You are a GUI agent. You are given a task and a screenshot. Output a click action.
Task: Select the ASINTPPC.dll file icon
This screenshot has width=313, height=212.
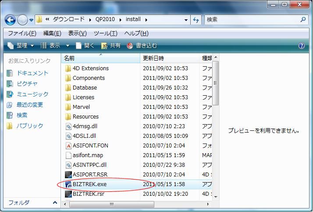tap(68, 165)
